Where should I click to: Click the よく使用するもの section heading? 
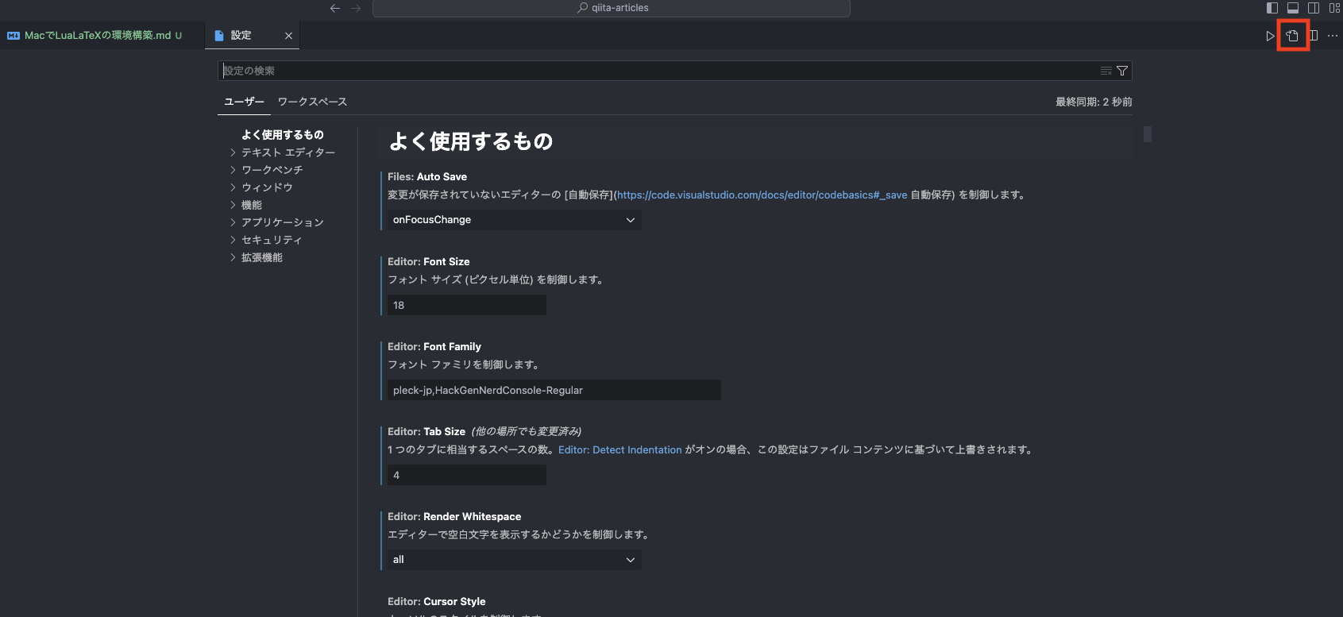click(471, 141)
